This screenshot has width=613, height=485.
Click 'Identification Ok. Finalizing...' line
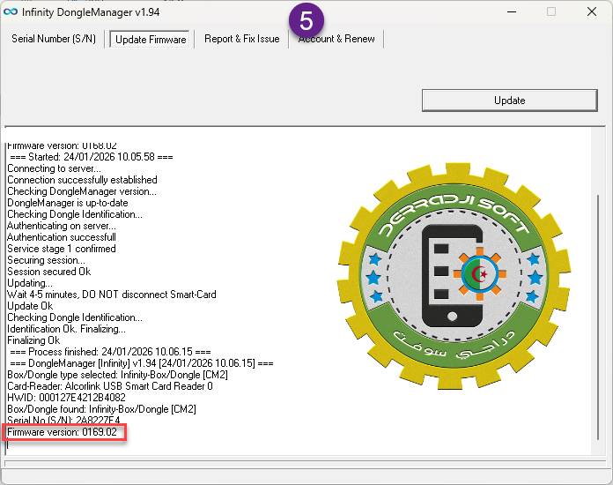pyautogui.click(x=66, y=329)
